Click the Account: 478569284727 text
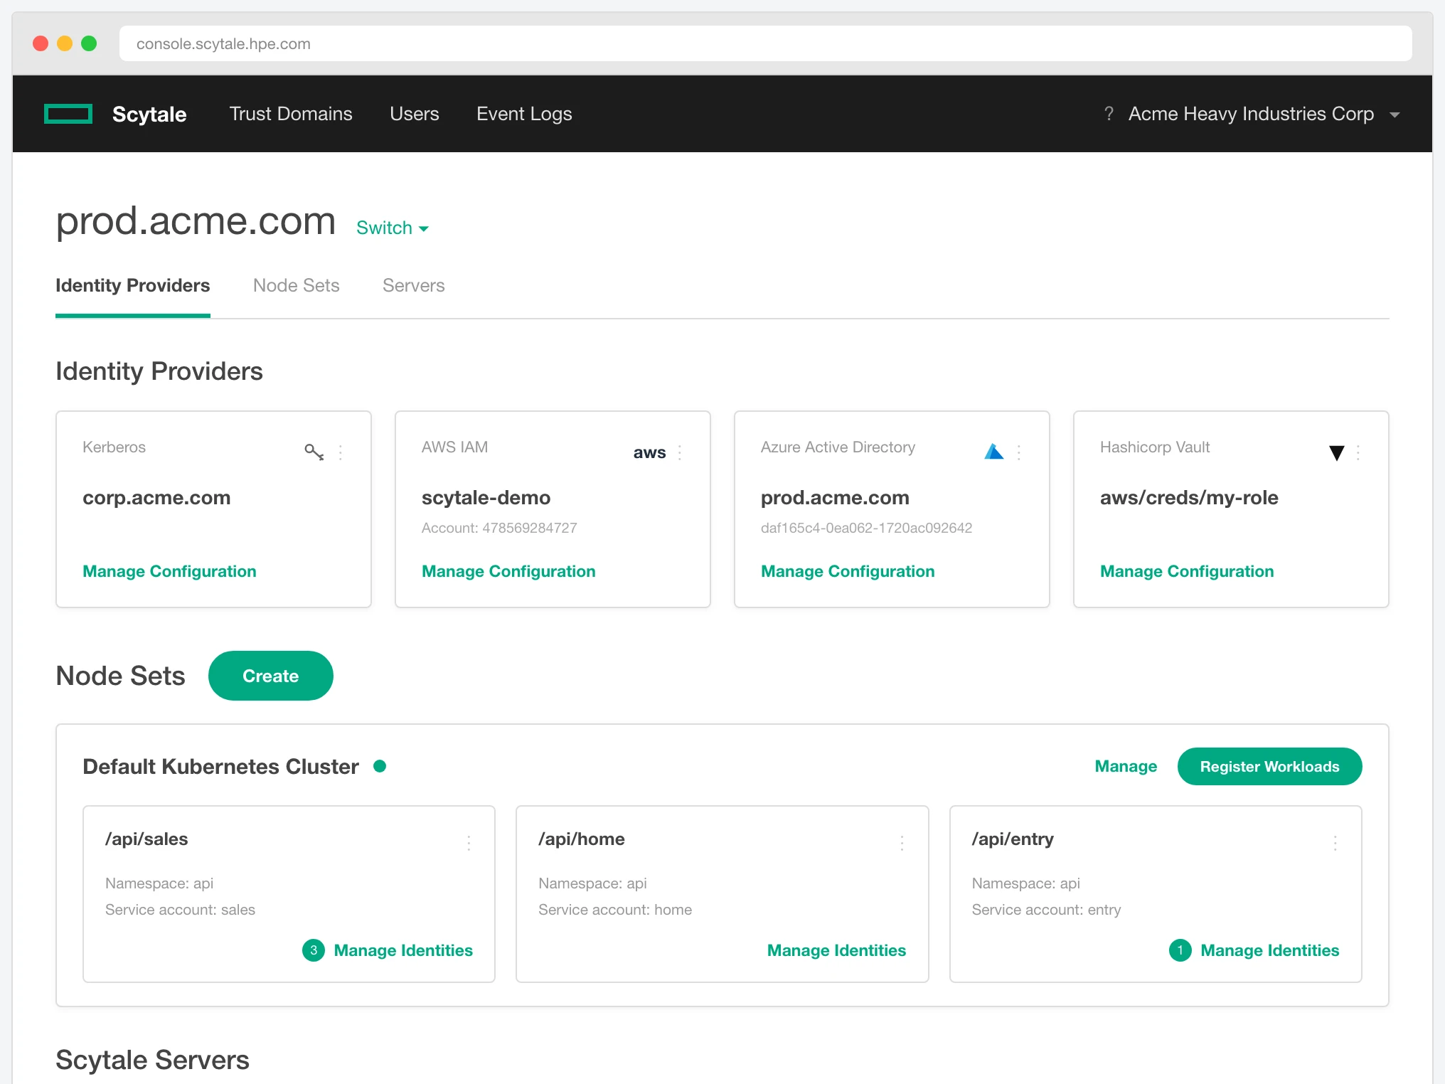Image resolution: width=1445 pixels, height=1084 pixels. coord(499,528)
